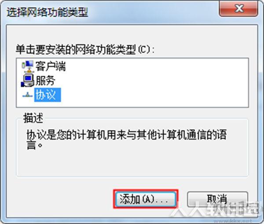The width and height of the screenshot is (264, 224).
Task: Click the 服务 computer icon
Action: click(28, 81)
